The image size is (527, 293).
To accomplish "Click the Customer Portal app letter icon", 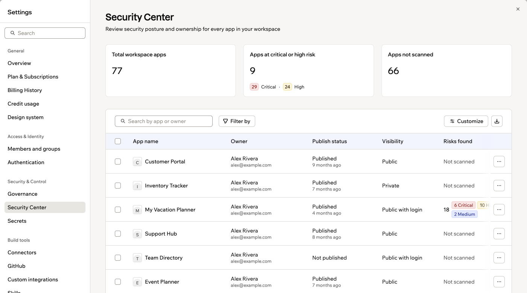I will 137,162.
